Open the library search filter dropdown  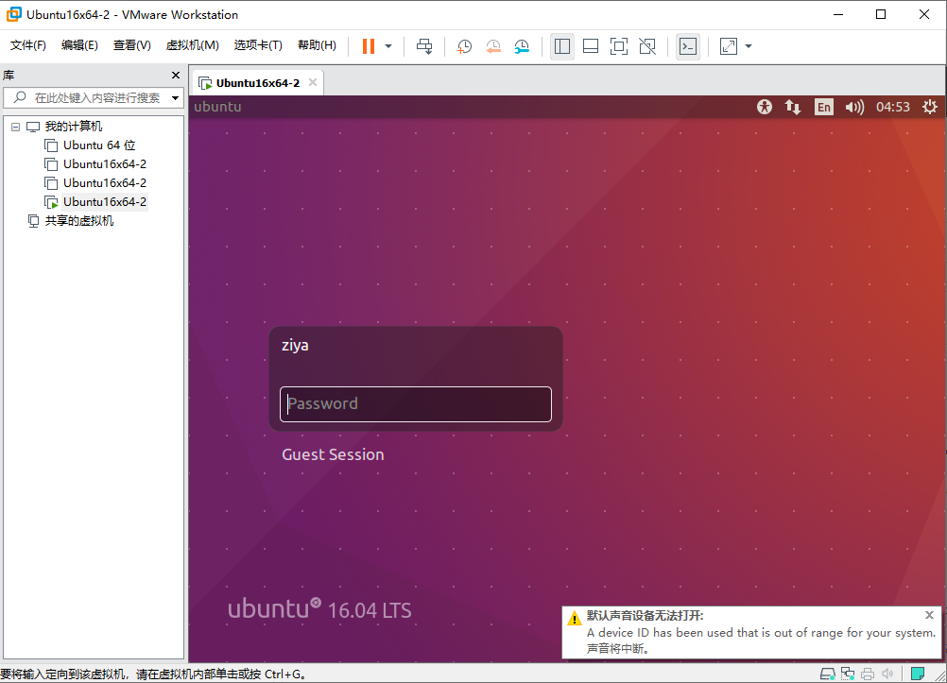175,98
